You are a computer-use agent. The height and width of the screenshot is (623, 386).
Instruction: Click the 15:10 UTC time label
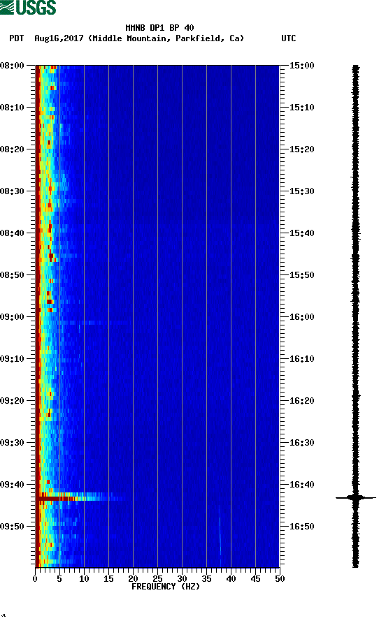[x=301, y=108]
